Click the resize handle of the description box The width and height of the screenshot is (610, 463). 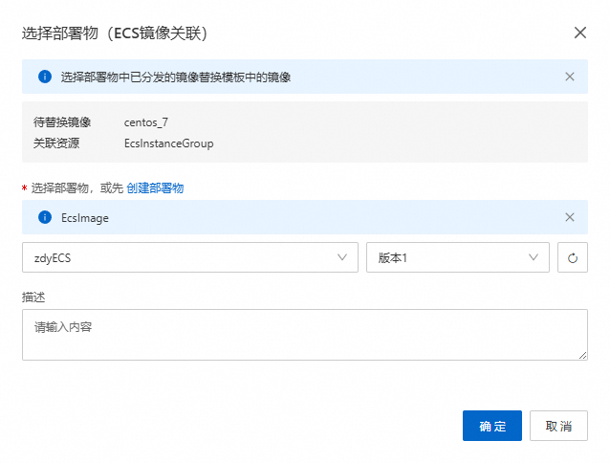(582, 355)
